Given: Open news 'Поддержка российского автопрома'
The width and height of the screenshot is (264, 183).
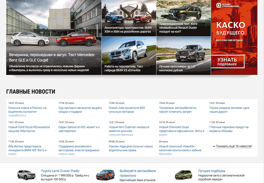Looking at the screenshot, I should (x=79, y=150).
